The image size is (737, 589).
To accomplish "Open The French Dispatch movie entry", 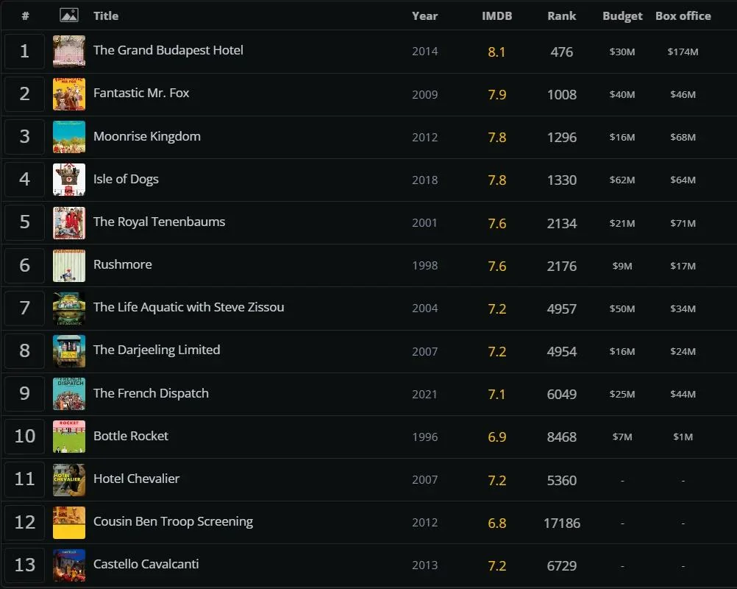I will [151, 393].
